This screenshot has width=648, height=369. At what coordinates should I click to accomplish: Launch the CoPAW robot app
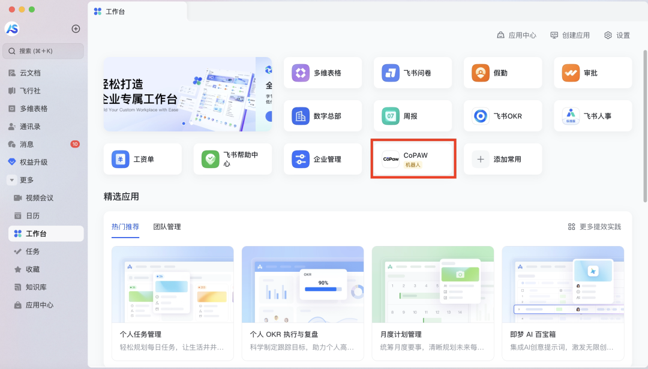click(413, 159)
